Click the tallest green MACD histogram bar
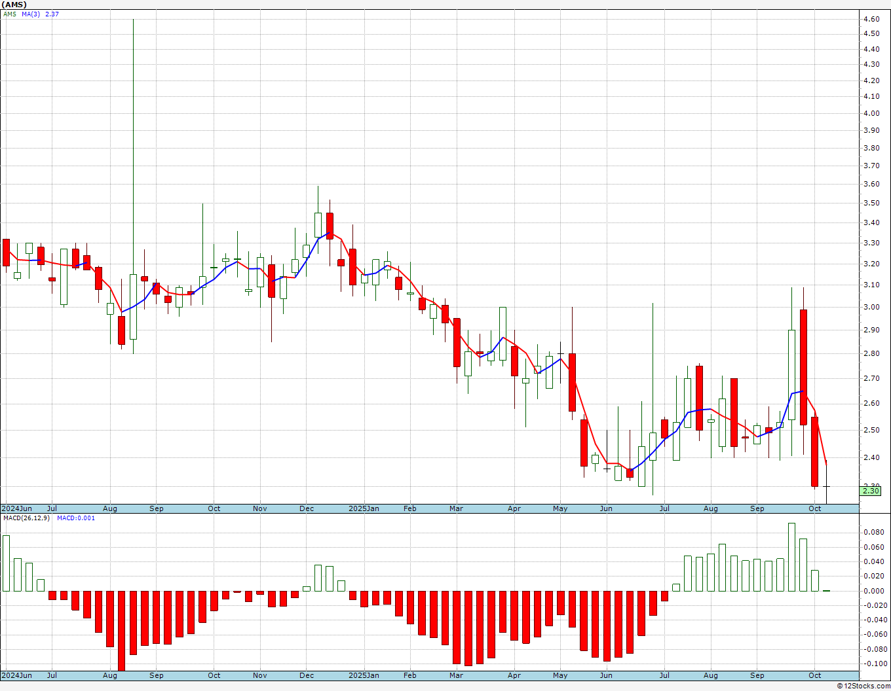Screen dimensions: 891x691 (x=791, y=557)
